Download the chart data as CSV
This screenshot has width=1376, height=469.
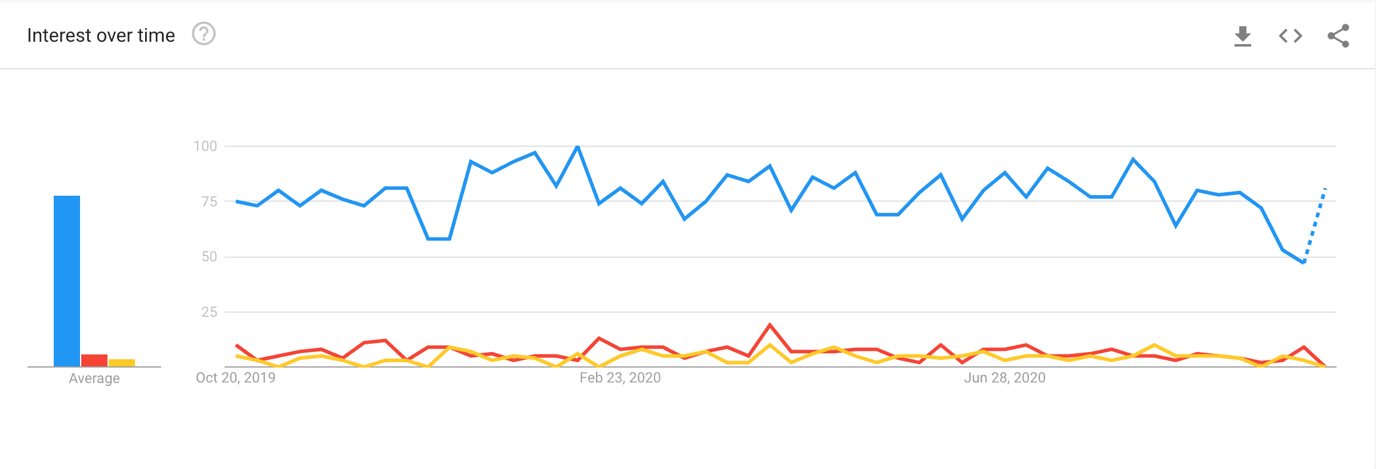coord(1243,36)
